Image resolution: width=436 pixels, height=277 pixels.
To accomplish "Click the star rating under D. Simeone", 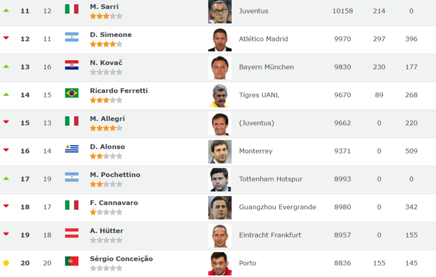I will pos(106,44).
